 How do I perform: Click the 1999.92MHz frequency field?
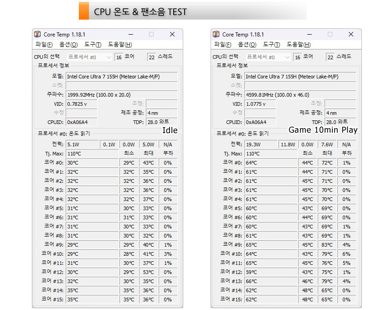(x=122, y=95)
